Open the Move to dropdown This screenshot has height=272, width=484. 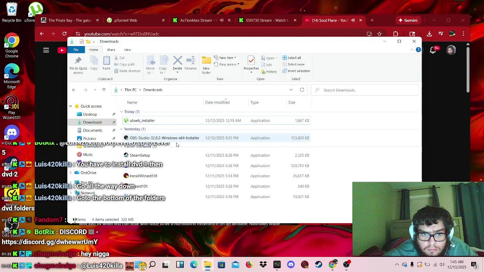pyautogui.click(x=150, y=65)
